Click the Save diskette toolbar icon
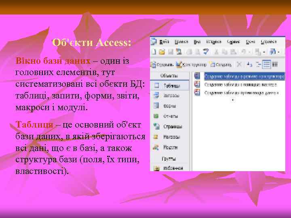This screenshot has height=218, width=291. tap(171, 52)
